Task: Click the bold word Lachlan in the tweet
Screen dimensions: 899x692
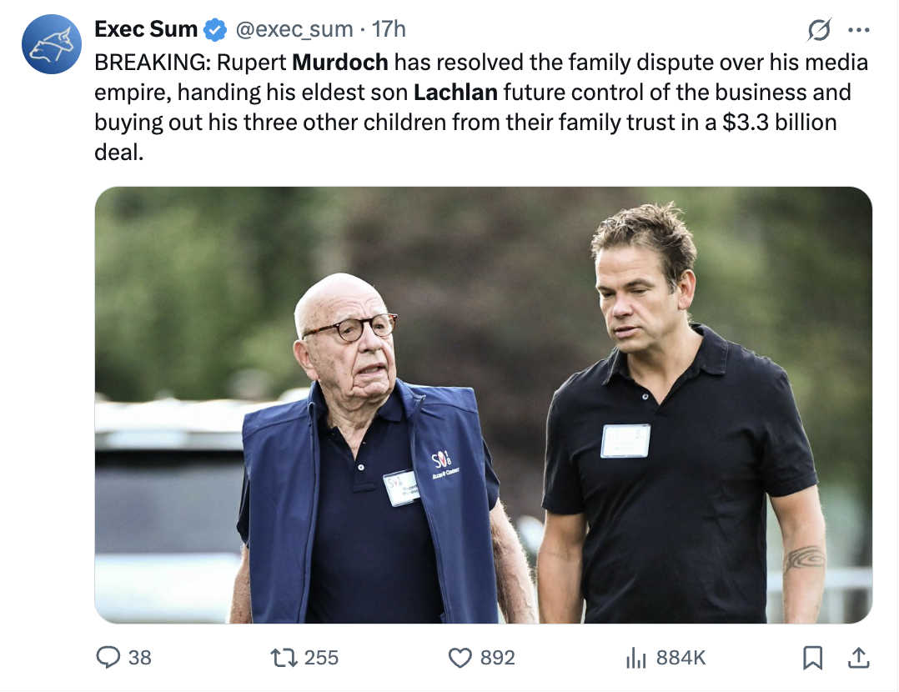Action: pyautogui.click(x=455, y=91)
